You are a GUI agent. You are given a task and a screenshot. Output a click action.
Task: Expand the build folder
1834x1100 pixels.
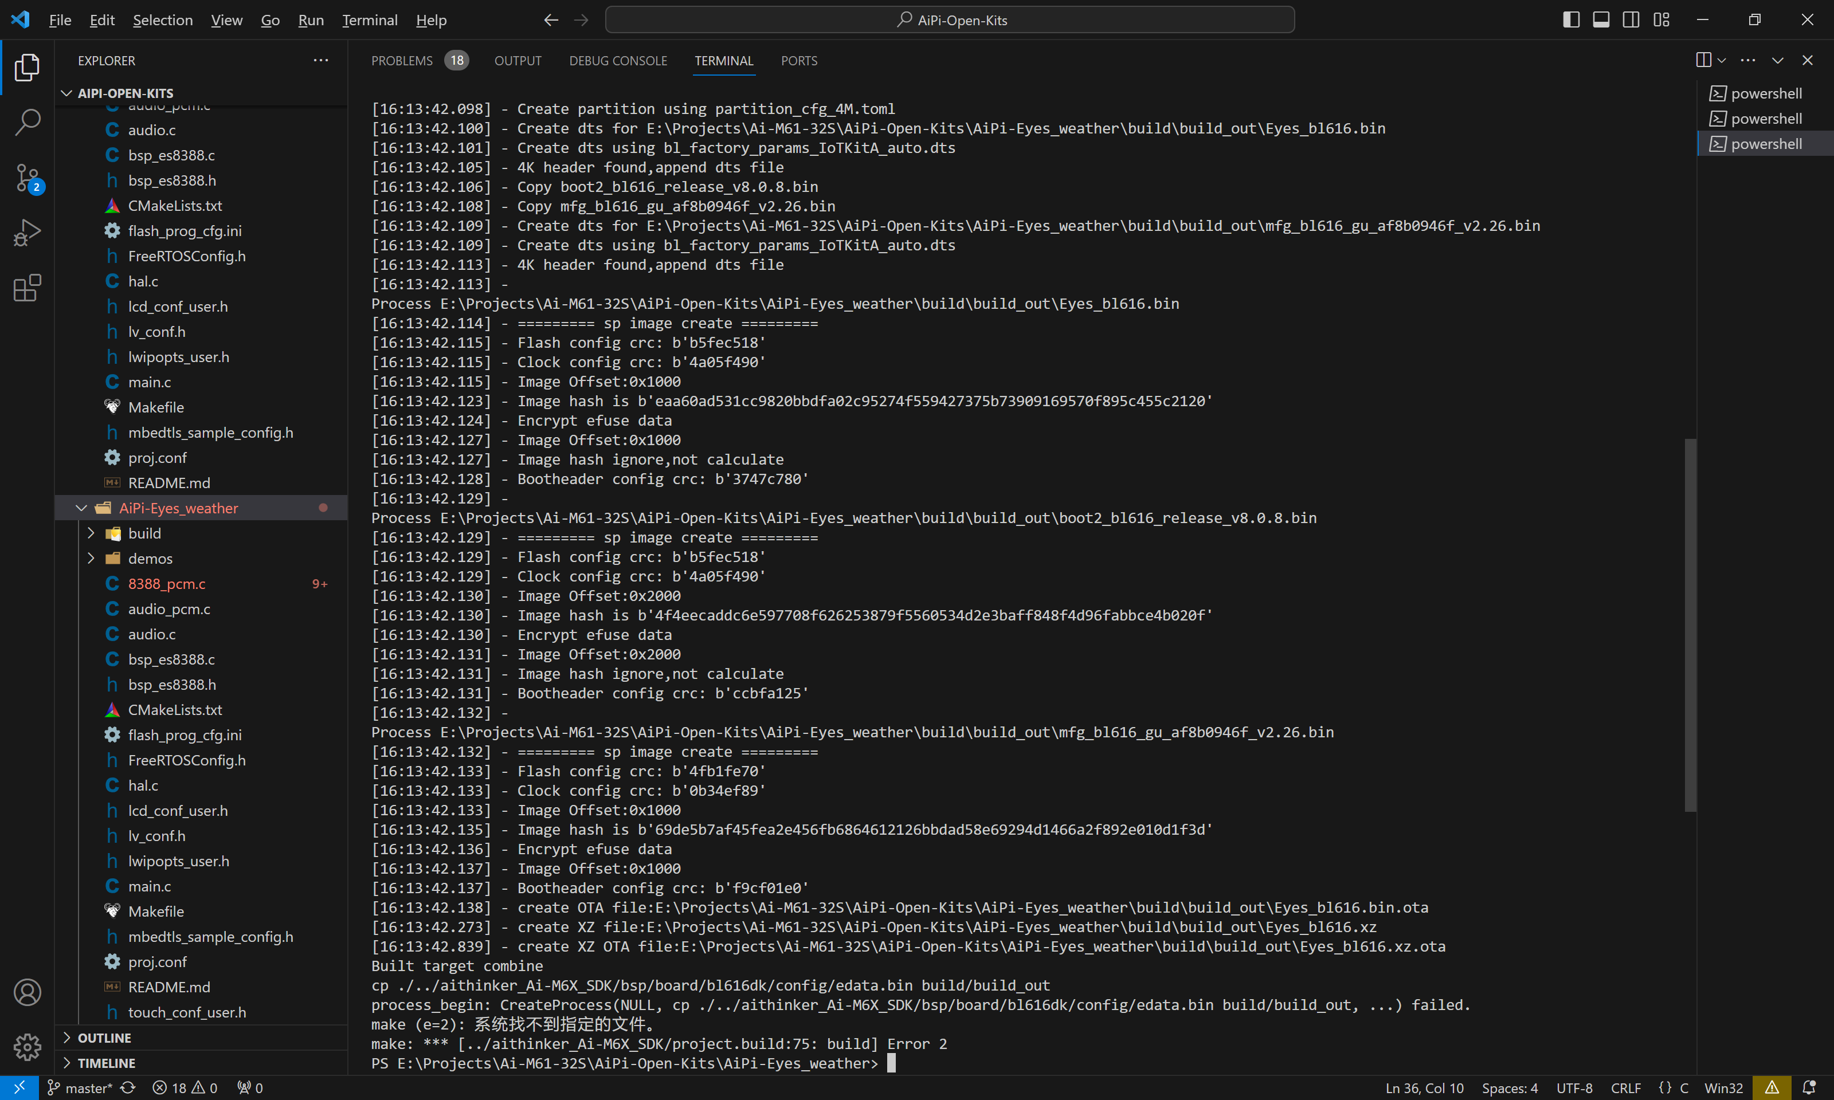click(200, 533)
